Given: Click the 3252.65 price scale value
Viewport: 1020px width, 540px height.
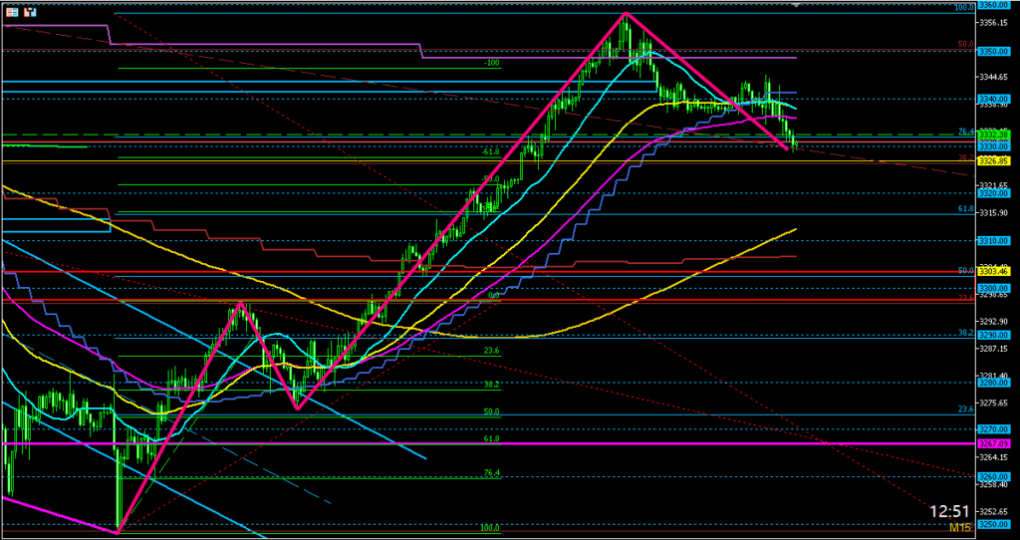Looking at the screenshot, I should pyautogui.click(x=993, y=511).
